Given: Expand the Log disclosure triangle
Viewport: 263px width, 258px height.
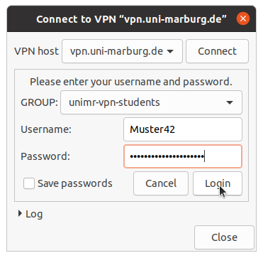Looking at the screenshot, I should (21, 214).
